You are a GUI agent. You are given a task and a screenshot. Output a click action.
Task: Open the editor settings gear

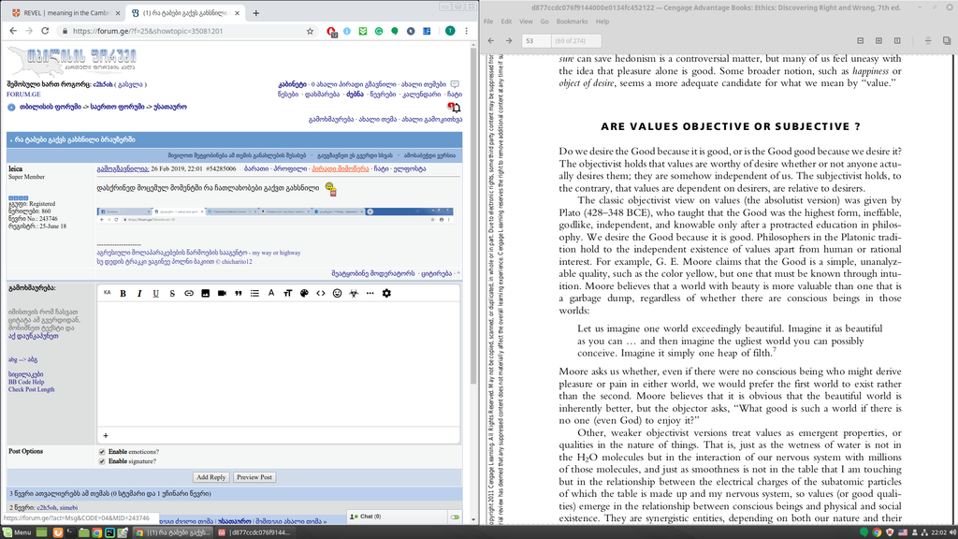[386, 293]
